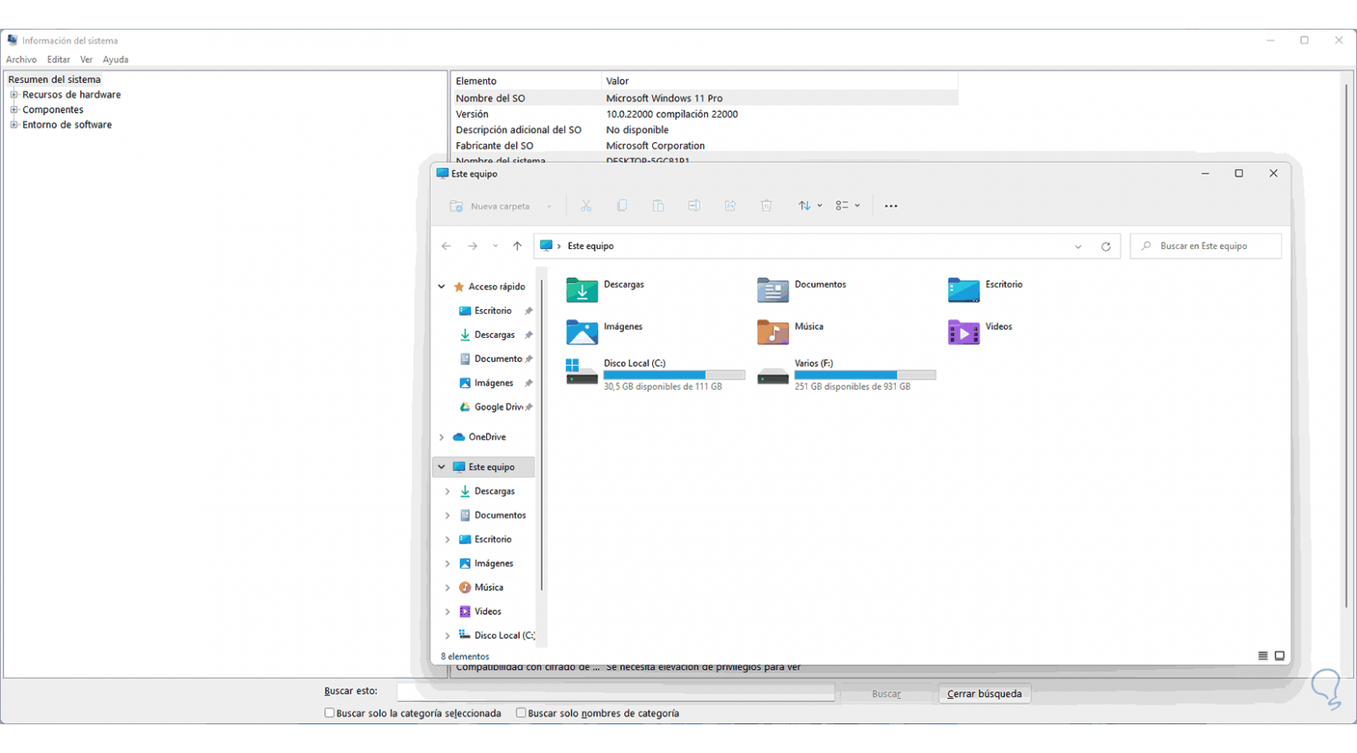Go forward using the Explorer forward arrow
Image resolution: width=1357 pixels, height=753 pixels.
pyautogui.click(x=472, y=246)
